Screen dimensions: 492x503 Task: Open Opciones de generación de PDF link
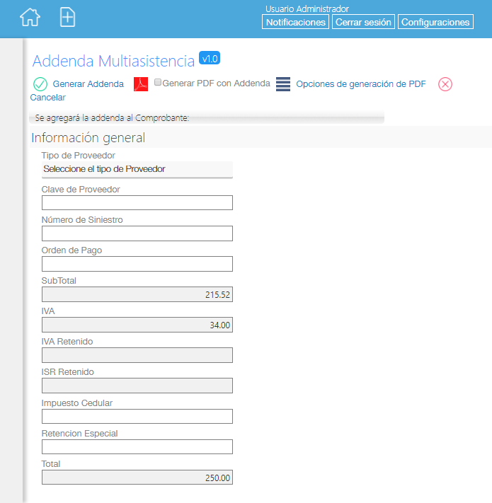point(361,84)
